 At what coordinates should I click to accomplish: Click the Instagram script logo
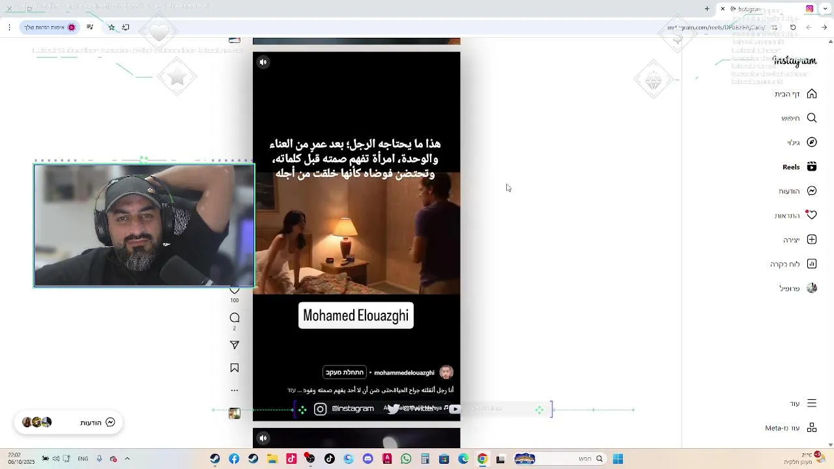[x=794, y=61]
